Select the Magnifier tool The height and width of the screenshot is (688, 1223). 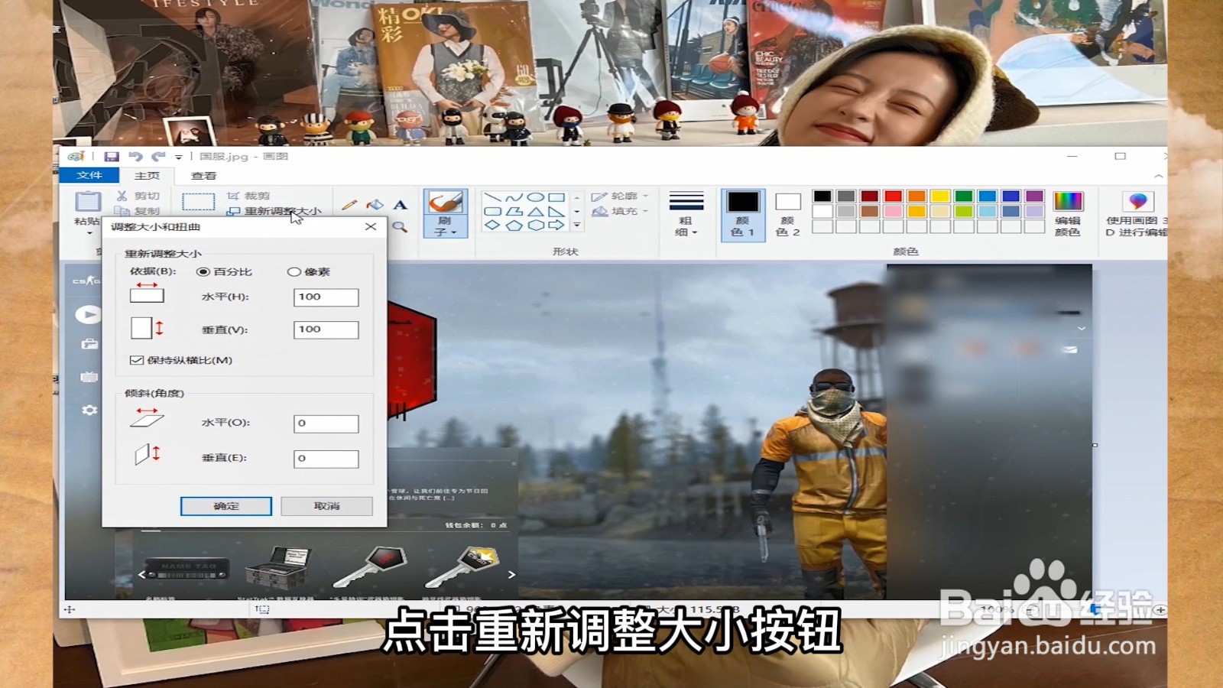400,227
